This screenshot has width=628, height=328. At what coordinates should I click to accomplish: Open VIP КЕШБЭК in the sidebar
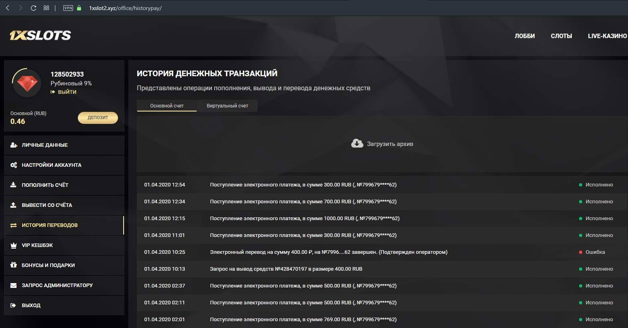click(x=64, y=245)
